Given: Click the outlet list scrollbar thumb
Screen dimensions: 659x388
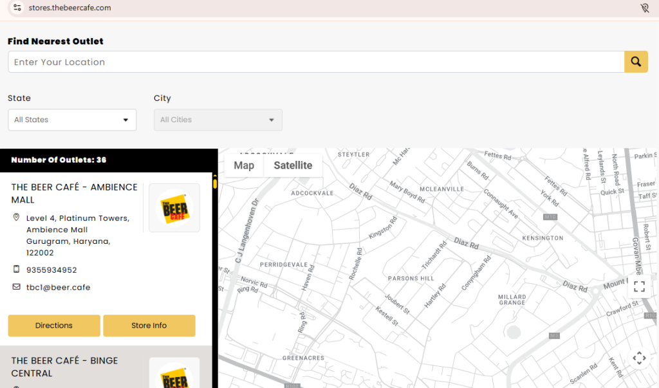Looking at the screenshot, I should point(215,183).
